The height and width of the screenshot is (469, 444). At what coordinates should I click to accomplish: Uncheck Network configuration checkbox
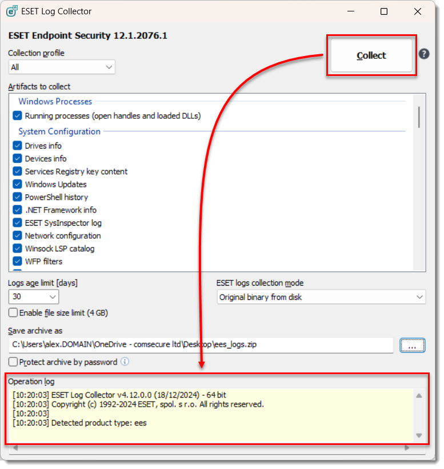pos(17,236)
